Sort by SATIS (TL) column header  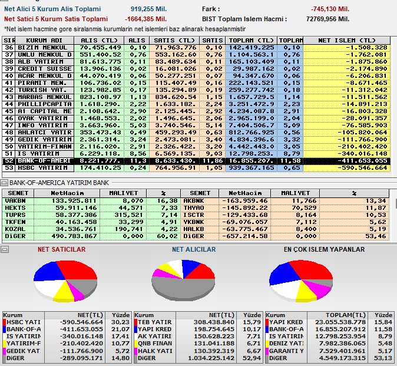pos(174,41)
